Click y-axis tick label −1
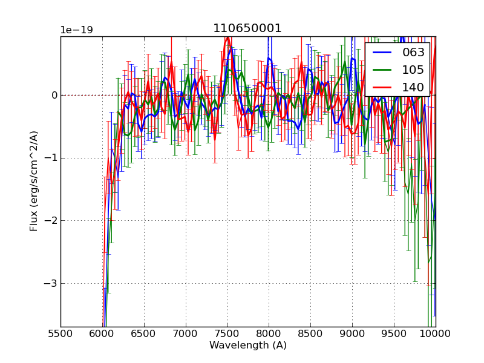The image size is (484, 363). pos(51,158)
